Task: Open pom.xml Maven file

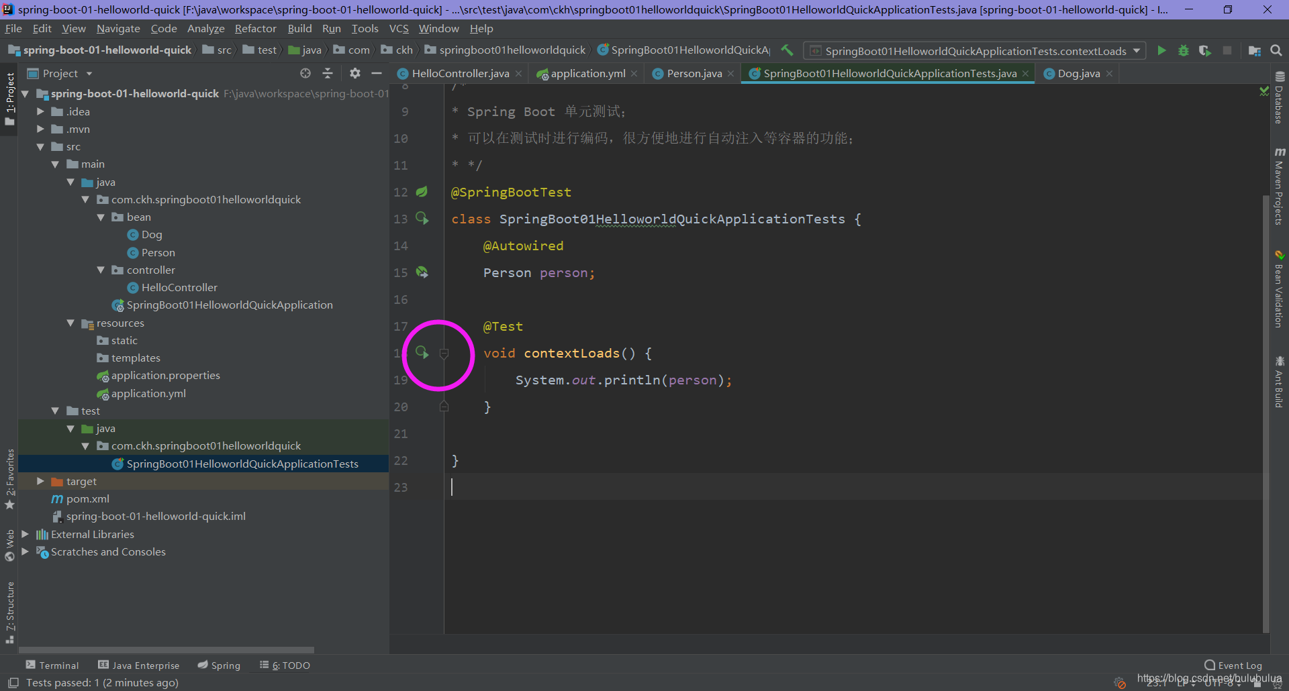Action: (x=87, y=498)
